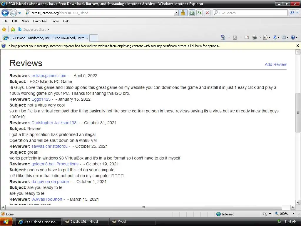The height and width of the screenshot is (226, 301).
Task: Expand the address bar history dropdown
Action: [x=176, y=13]
